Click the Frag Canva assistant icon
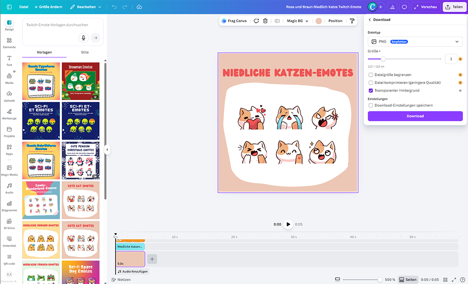Image resolution: width=468 pixels, height=284 pixels. point(223,21)
